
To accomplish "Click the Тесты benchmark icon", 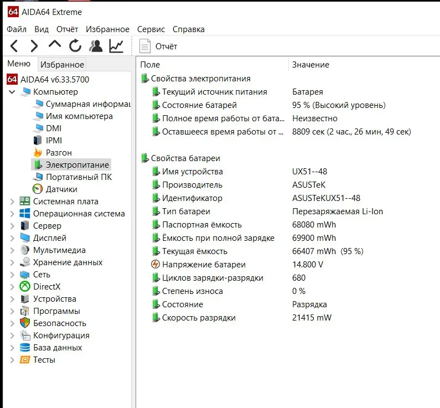I will click(x=25, y=359).
